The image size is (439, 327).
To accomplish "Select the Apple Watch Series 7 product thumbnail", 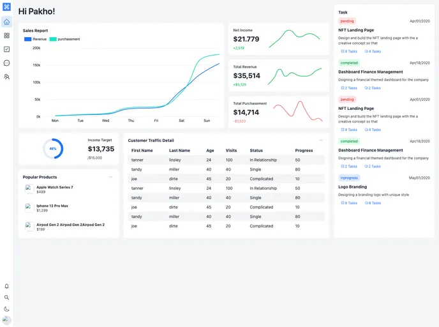I will click(29, 189).
